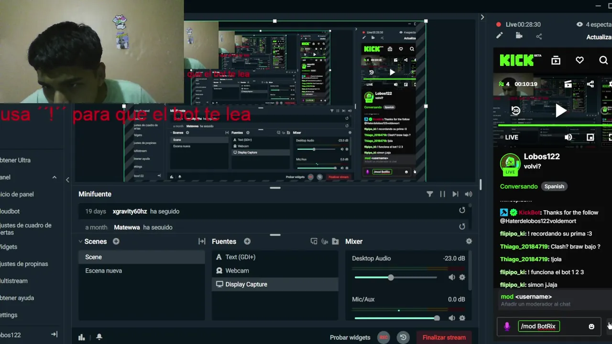Add a source folder in Fuentes
Viewport: 612px width, 344px height.
pyautogui.click(x=335, y=242)
